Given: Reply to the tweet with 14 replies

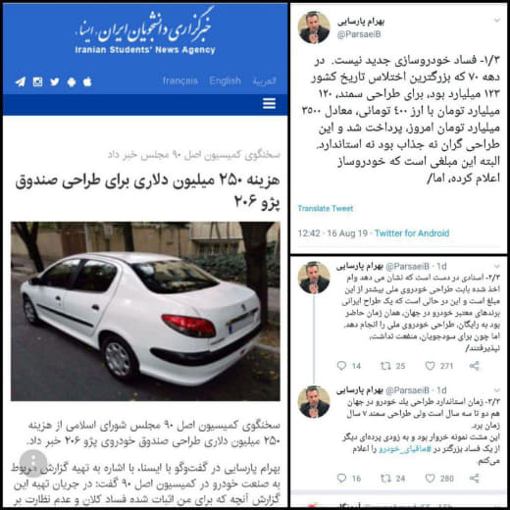Looking at the screenshot, I should pyautogui.click(x=341, y=366).
